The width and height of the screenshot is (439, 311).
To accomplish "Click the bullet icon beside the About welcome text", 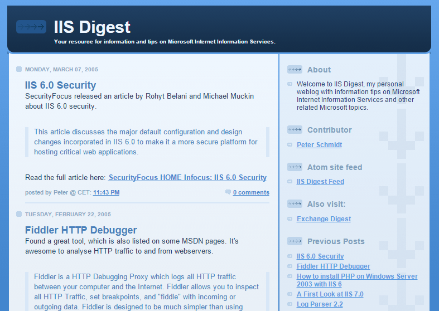I will tap(290, 84).
